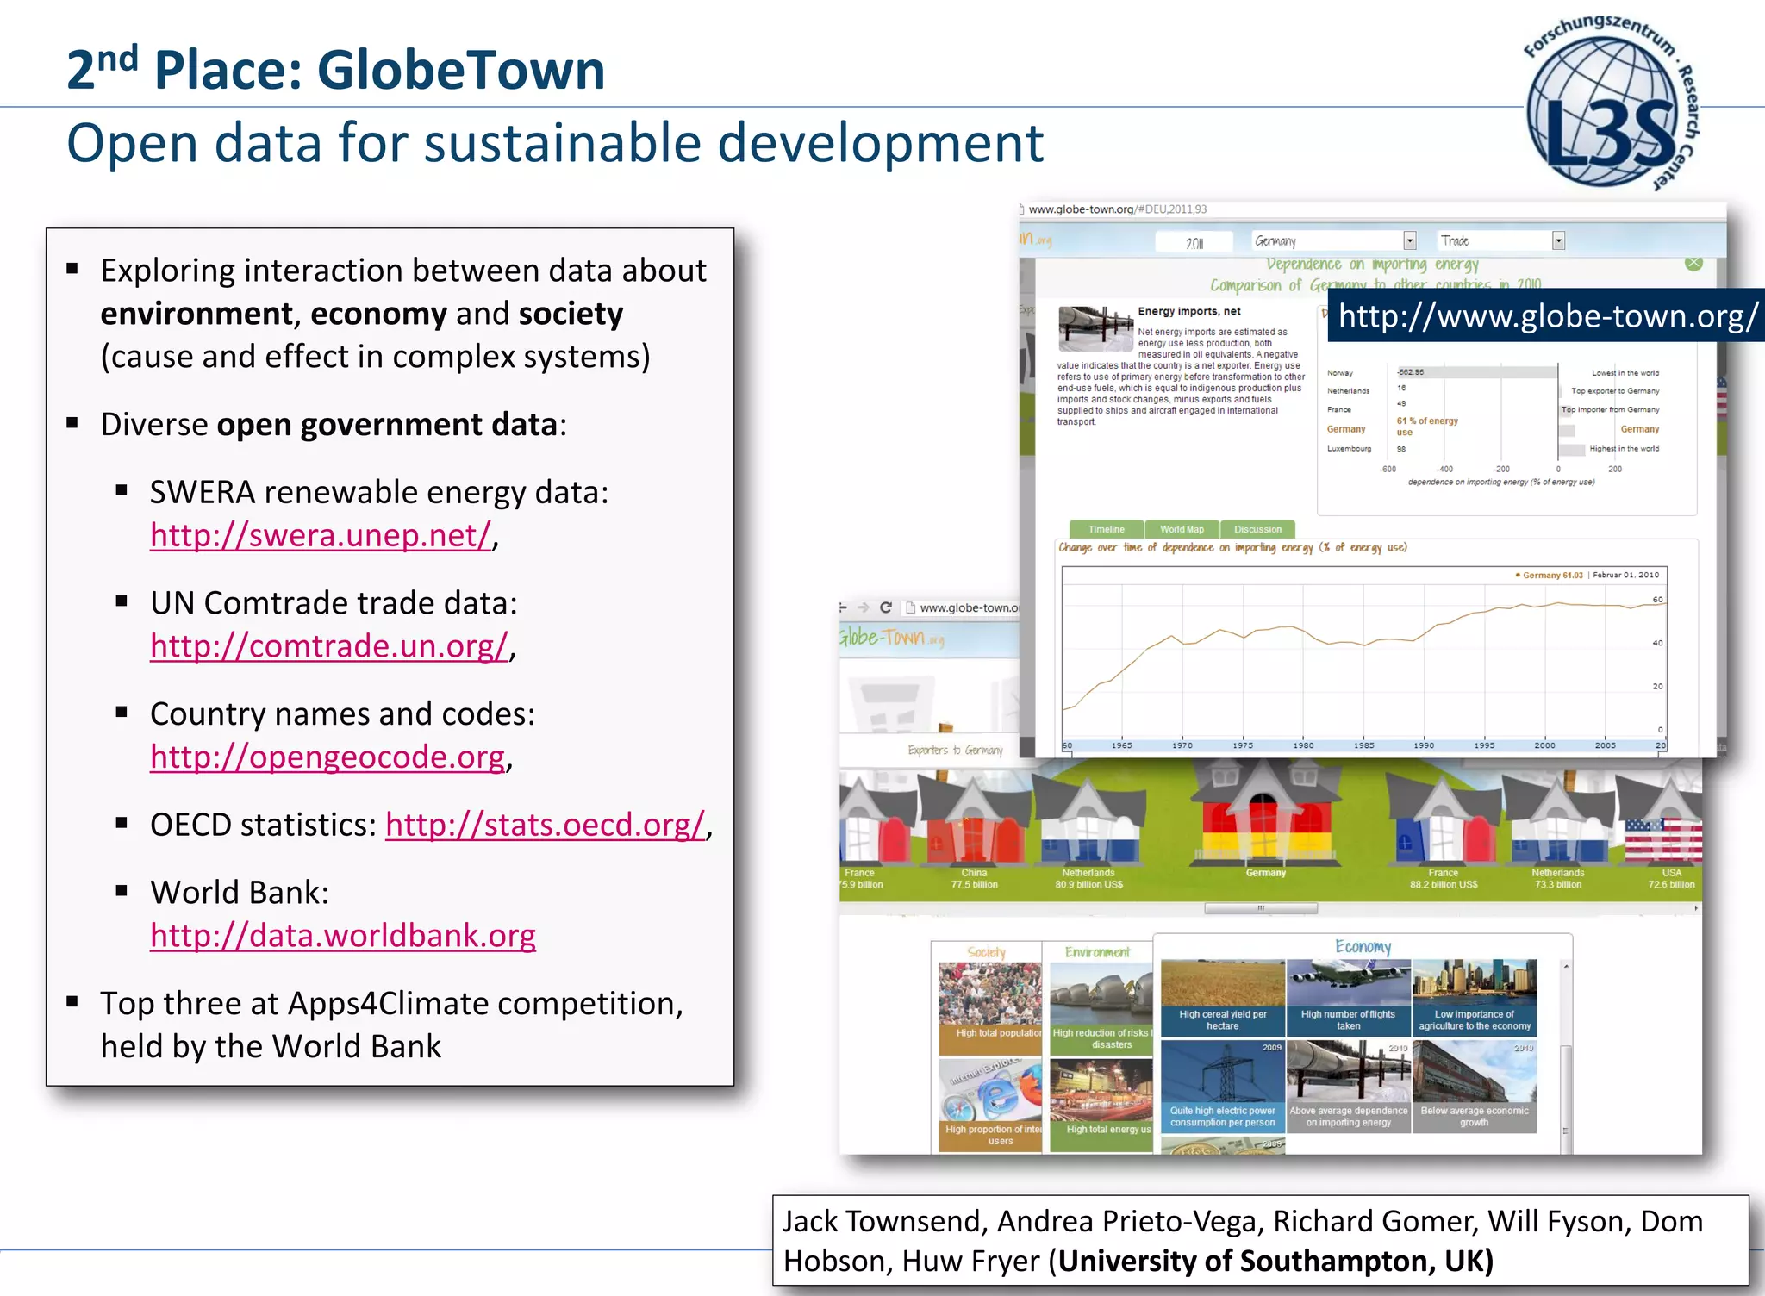The image size is (1765, 1296).
Task: Follow the opengeocode.org link
Action: click(x=327, y=757)
